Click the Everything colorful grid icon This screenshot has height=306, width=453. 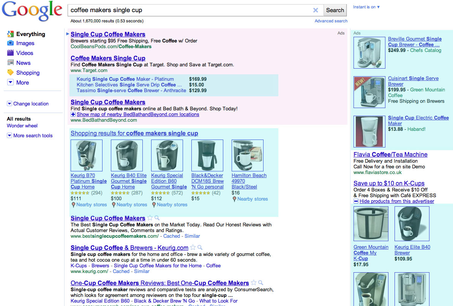pyautogui.click(x=10, y=34)
